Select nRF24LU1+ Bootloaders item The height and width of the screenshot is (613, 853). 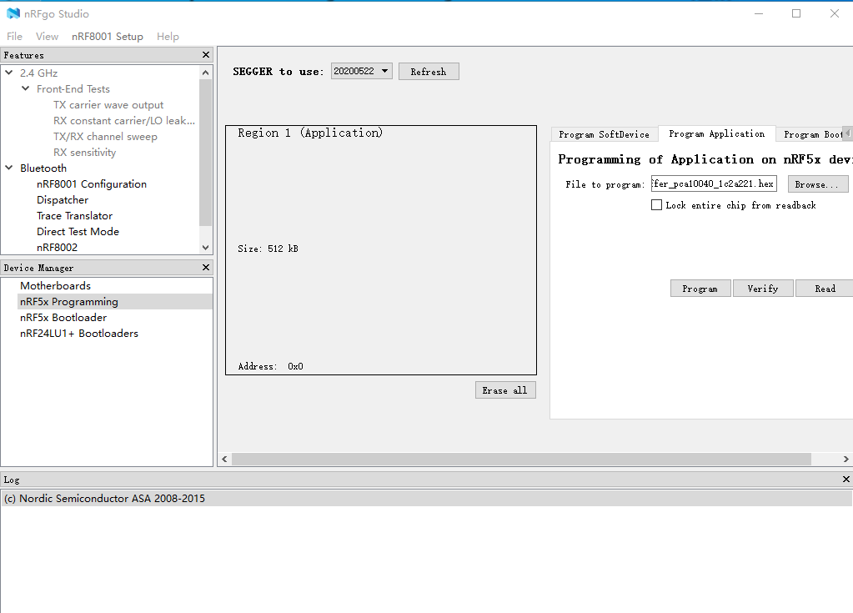click(x=79, y=333)
